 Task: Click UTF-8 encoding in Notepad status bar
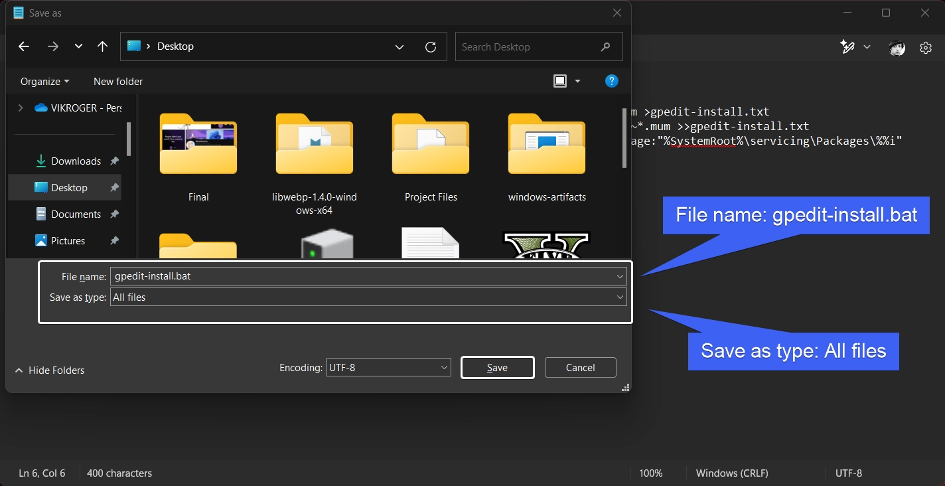(x=849, y=473)
